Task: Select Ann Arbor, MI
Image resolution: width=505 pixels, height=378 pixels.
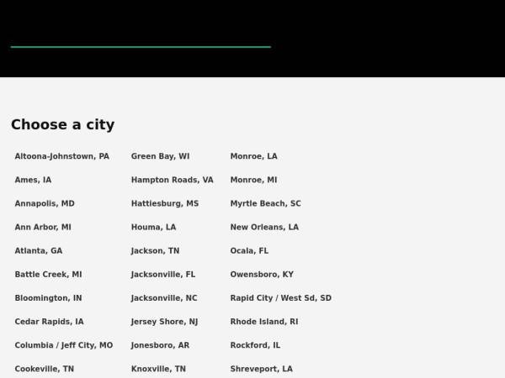Action: click(43, 228)
